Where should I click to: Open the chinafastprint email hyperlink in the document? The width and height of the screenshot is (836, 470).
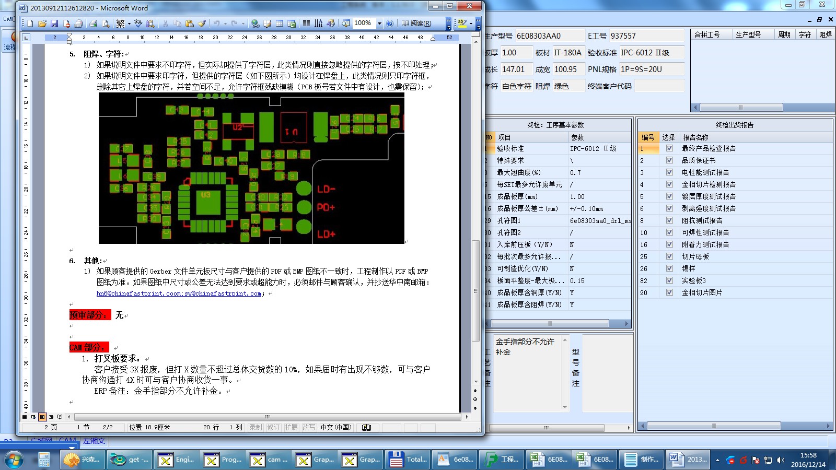pyautogui.click(x=179, y=293)
